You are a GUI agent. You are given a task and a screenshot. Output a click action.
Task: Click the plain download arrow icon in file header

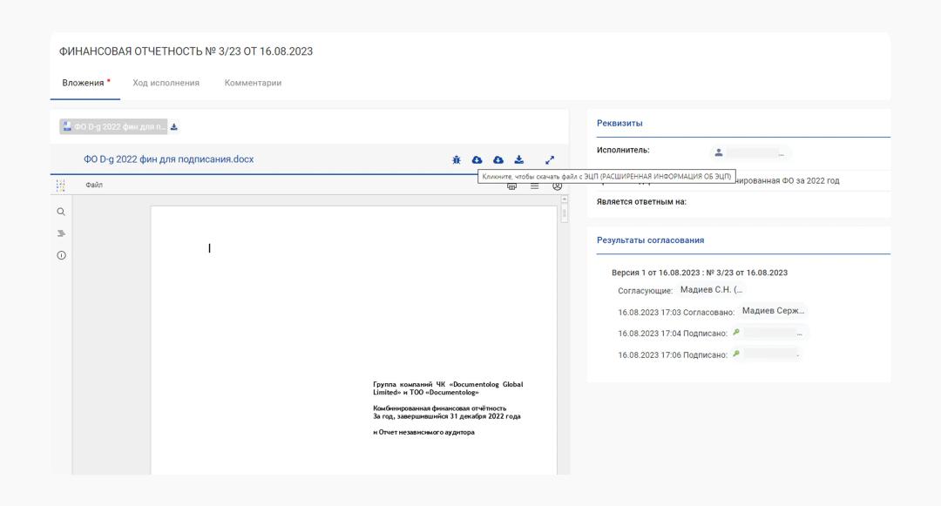(519, 160)
